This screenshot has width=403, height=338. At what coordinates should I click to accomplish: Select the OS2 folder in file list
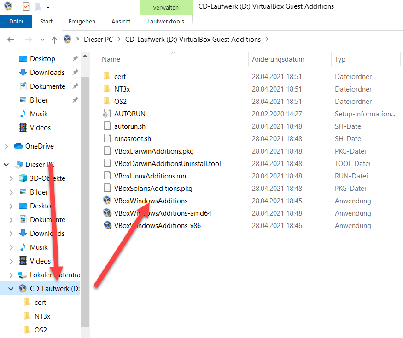[x=120, y=101]
